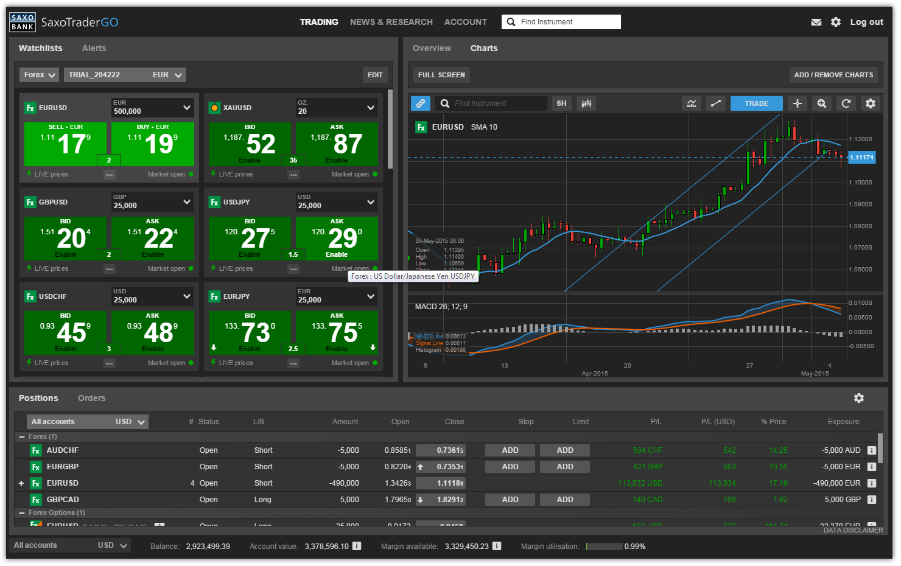Click the blue TRADE button

[757, 103]
